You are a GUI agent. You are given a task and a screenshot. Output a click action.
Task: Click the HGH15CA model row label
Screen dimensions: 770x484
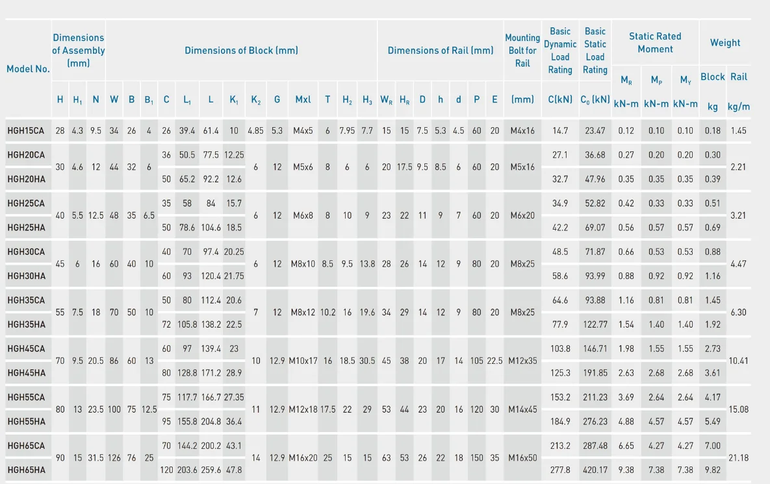coord(26,130)
